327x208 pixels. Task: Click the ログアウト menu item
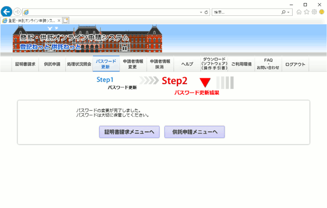pyautogui.click(x=295, y=64)
